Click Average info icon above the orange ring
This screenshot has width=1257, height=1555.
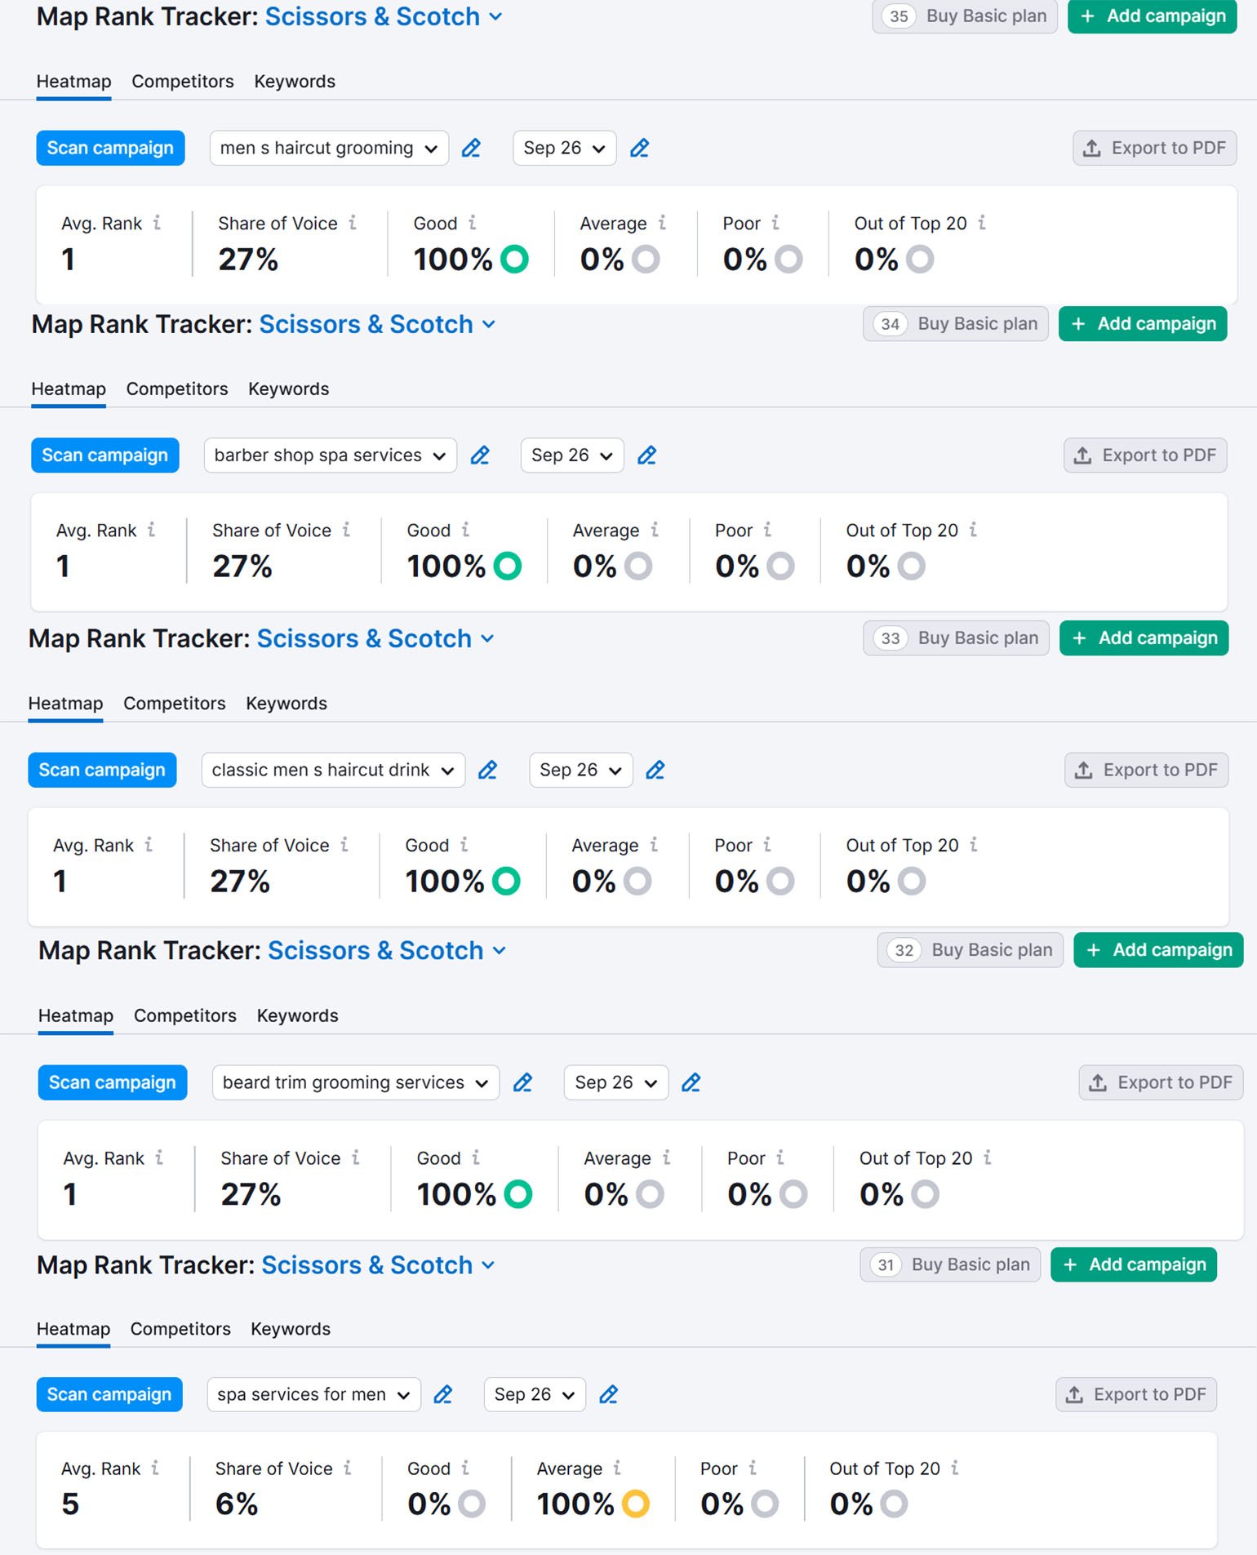click(x=617, y=1468)
